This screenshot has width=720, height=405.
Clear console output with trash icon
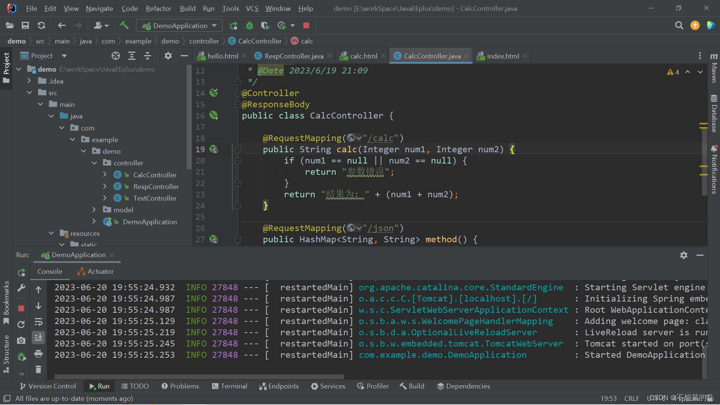tap(38, 370)
